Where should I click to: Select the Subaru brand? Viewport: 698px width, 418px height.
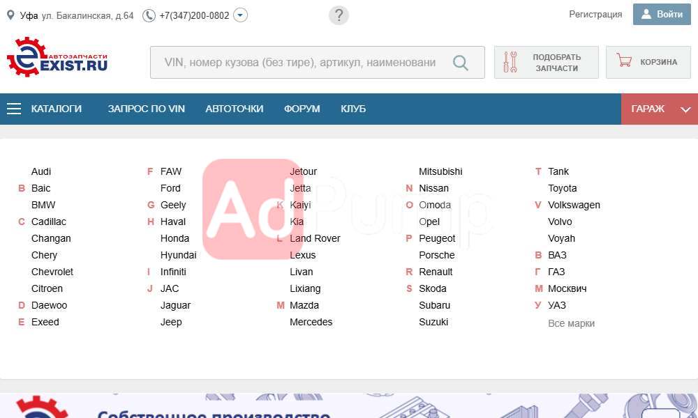coord(434,306)
